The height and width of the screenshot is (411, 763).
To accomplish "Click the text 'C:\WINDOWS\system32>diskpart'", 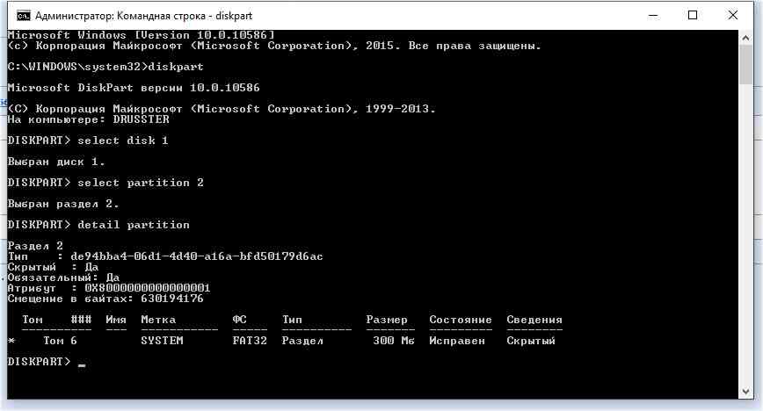I will 105,67.
